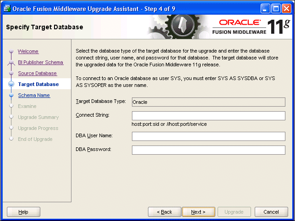Click the Oracle Fusion Middleware 11g logo

pyautogui.click(x=251, y=27)
